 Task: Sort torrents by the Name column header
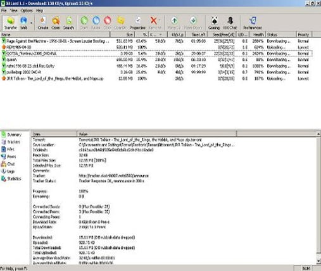tap(55, 34)
